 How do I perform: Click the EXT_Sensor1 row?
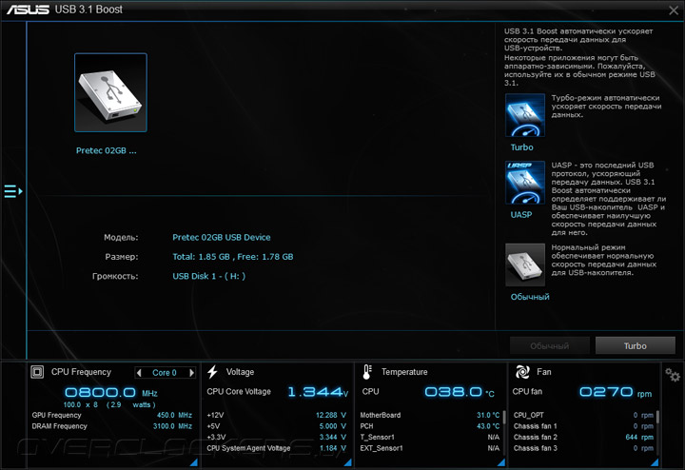coord(430,448)
